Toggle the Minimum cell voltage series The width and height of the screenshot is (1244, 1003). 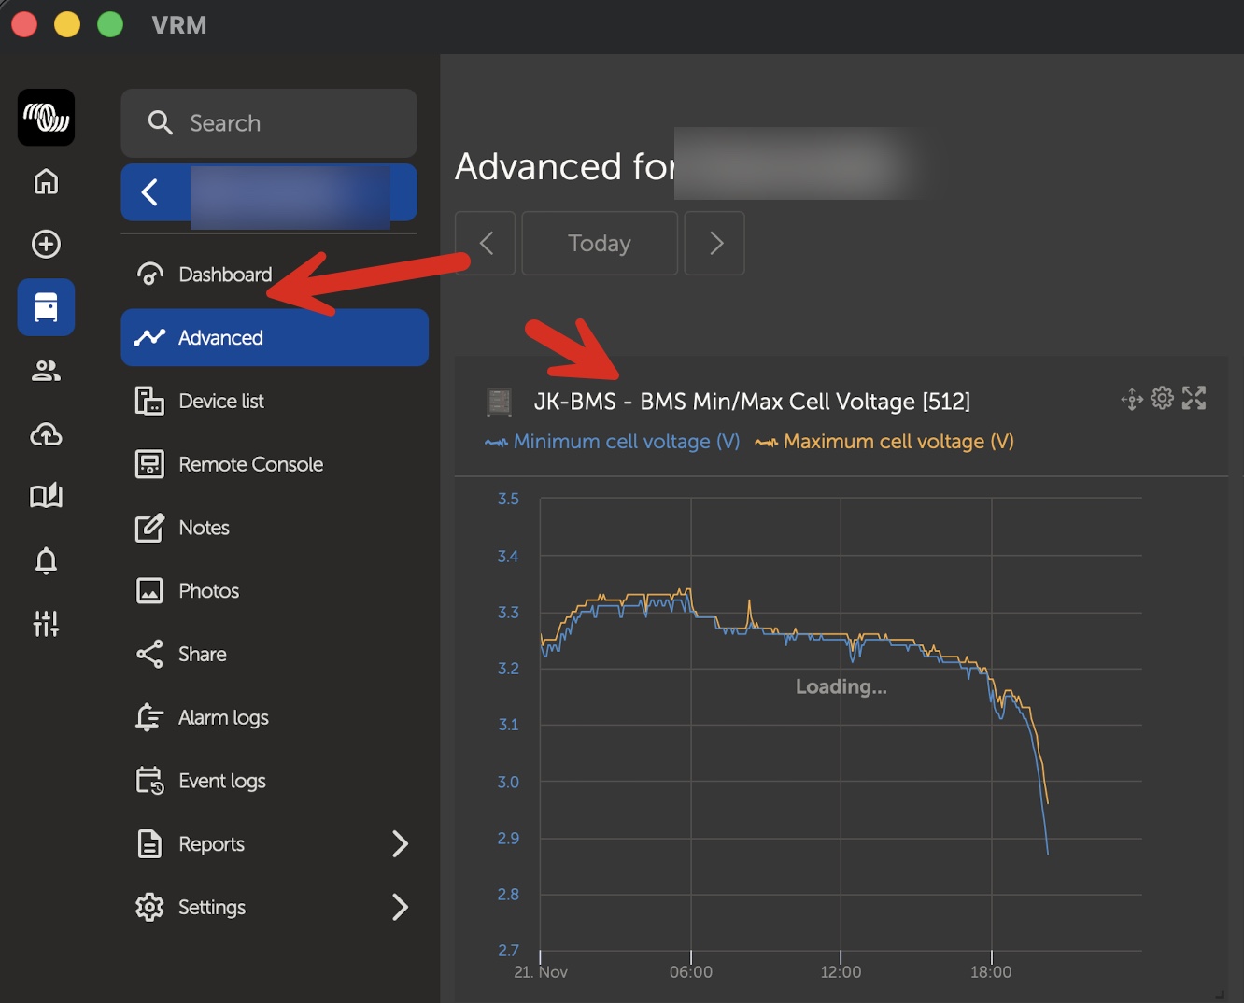click(613, 442)
